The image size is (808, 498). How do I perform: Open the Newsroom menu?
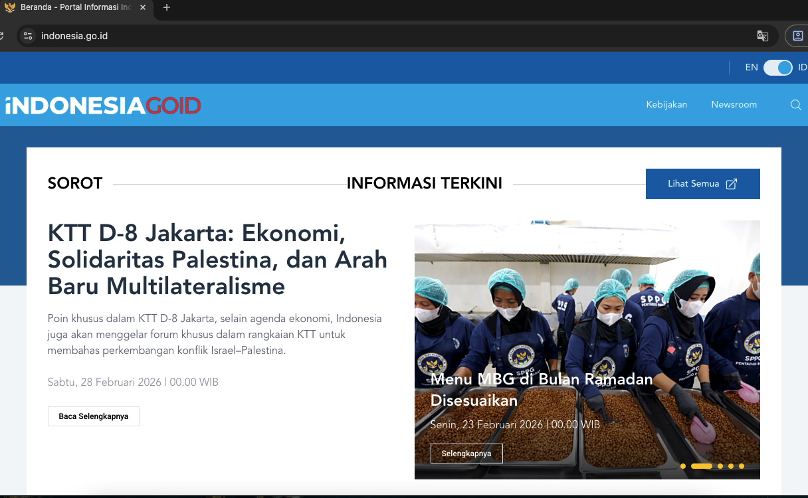(x=734, y=105)
